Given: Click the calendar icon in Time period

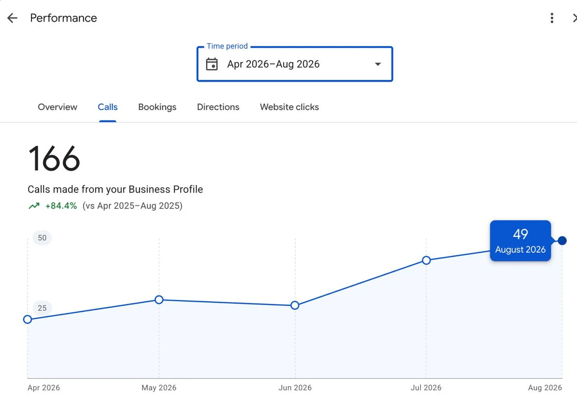Looking at the screenshot, I should (x=212, y=64).
